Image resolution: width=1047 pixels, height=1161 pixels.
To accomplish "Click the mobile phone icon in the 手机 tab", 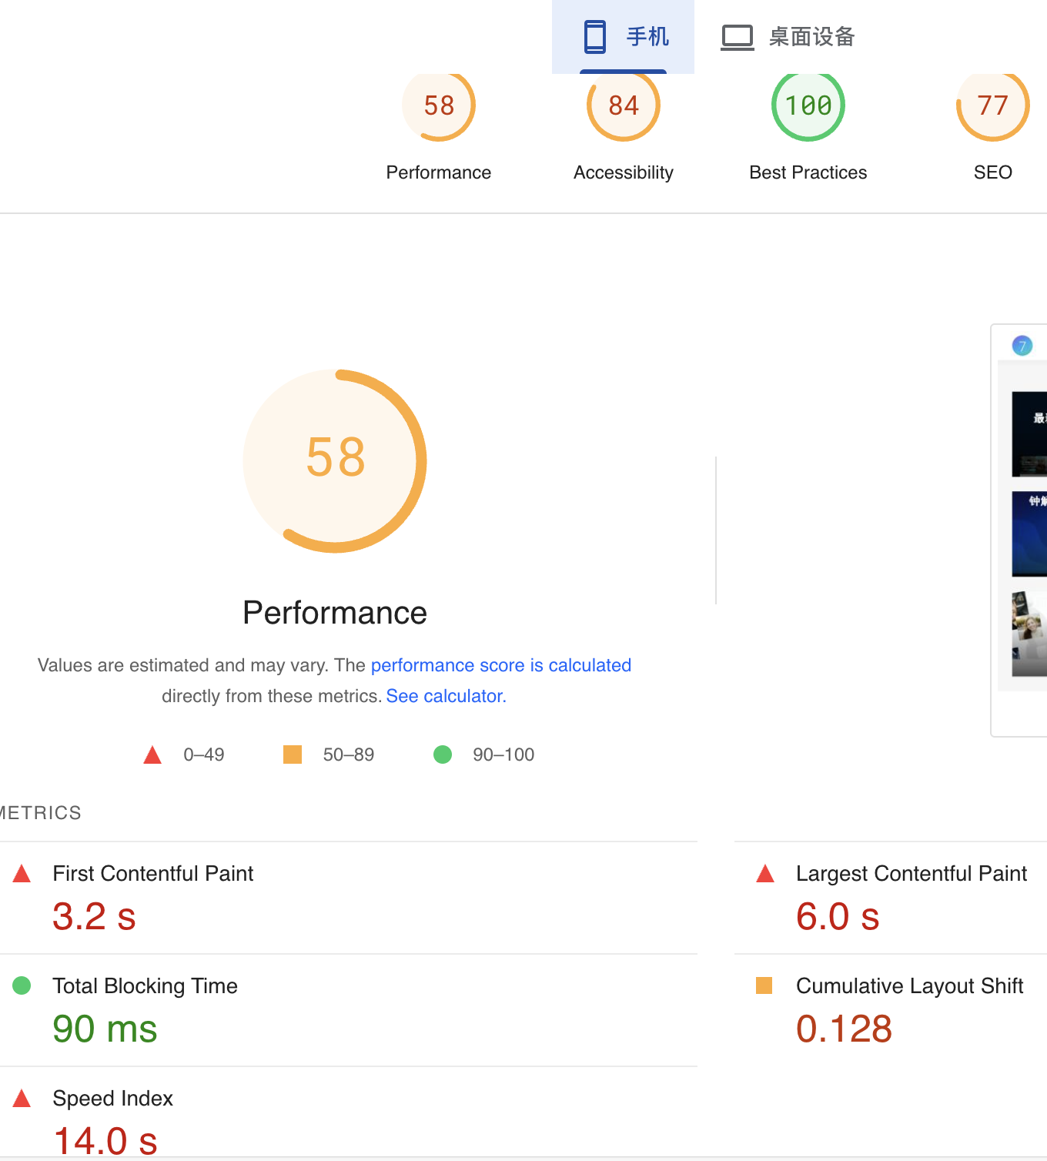I will tap(595, 36).
